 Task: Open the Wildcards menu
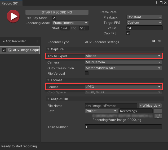[x=150, y=106]
